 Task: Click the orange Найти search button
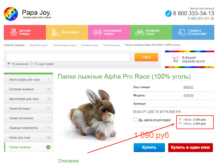point(146,57)
